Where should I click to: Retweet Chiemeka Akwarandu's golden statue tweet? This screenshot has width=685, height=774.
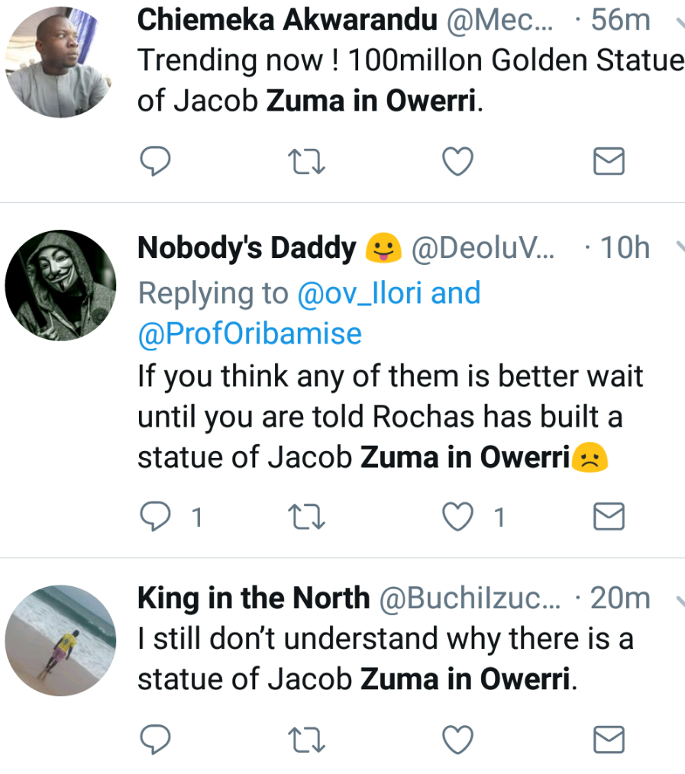click(x=307, y=161)
